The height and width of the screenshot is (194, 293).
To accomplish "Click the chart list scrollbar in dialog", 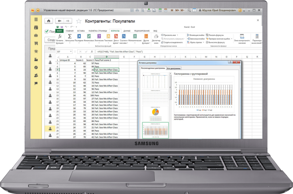I will pos(170,87).
